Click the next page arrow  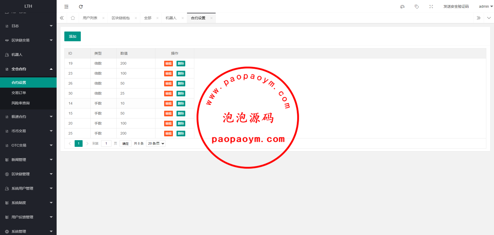tap(87, 144)
